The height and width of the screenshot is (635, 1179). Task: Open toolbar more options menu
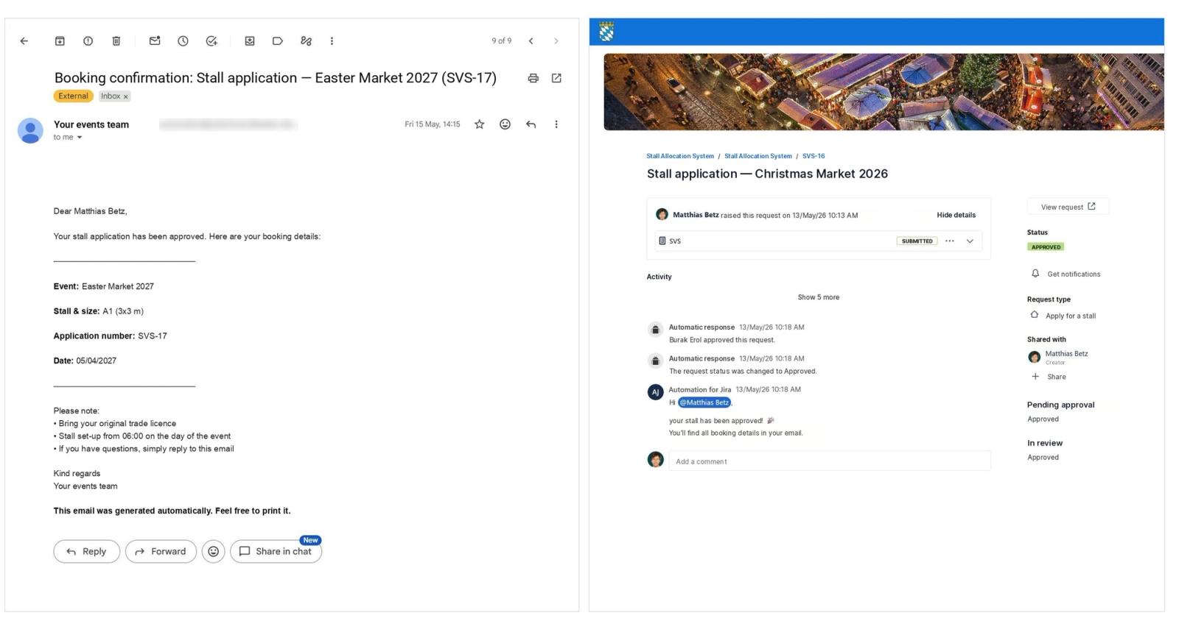coord(332,41)
